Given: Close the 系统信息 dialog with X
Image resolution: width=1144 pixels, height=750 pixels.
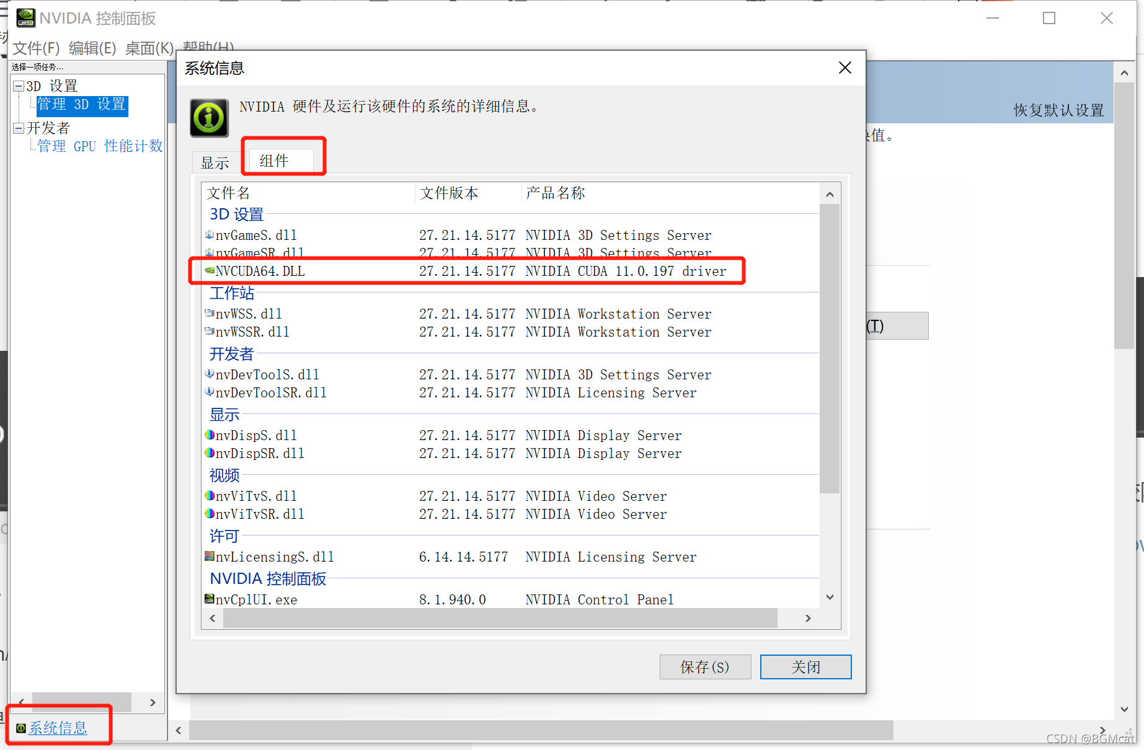Looking at the screenshot, I should (x=845, y=68).
